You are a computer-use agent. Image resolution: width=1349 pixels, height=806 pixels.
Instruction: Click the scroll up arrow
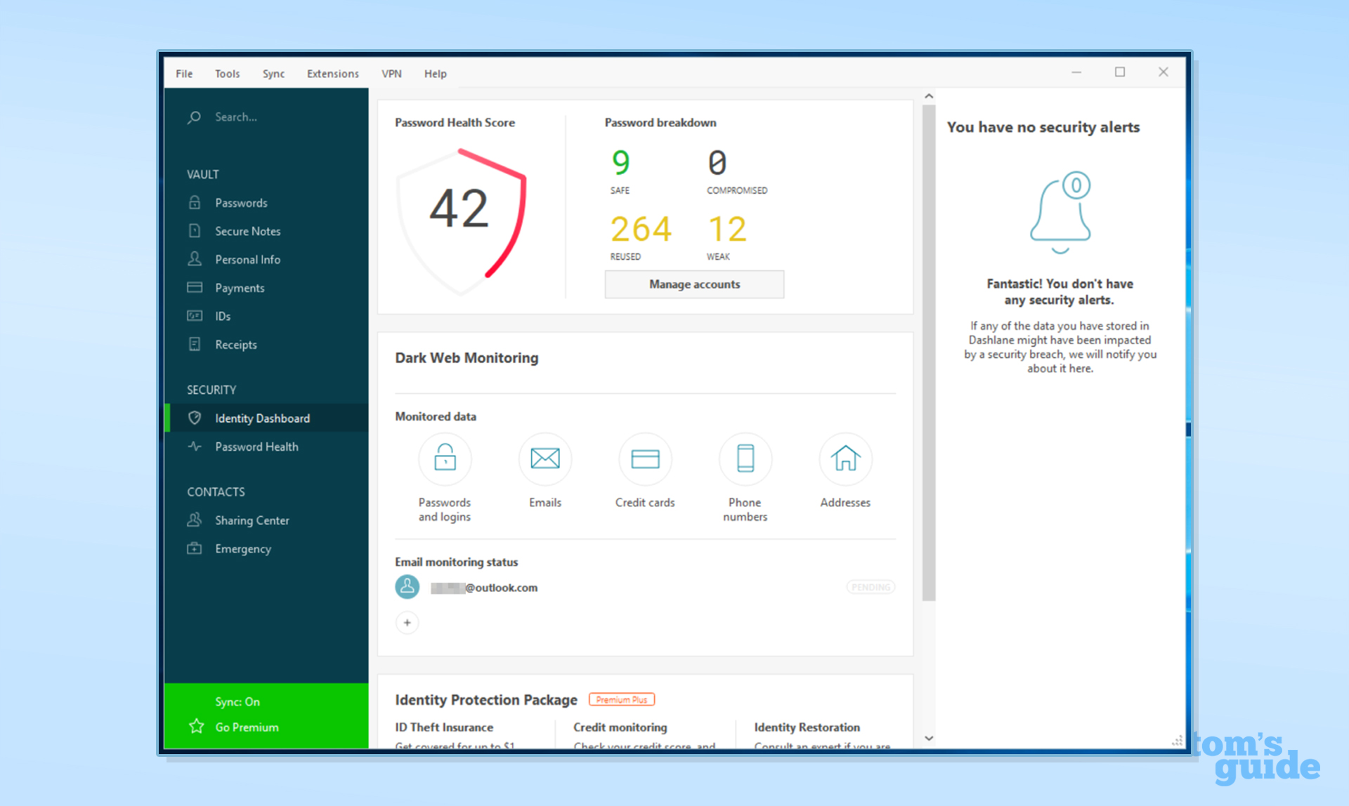929,96
